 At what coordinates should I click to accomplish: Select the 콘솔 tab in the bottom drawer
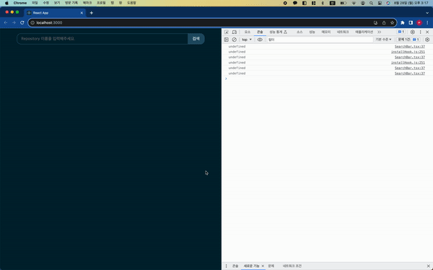click(235, 266)
